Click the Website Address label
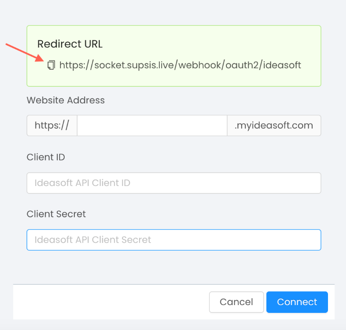This screenshot has width=346, height=330. [x=66, y=100]
